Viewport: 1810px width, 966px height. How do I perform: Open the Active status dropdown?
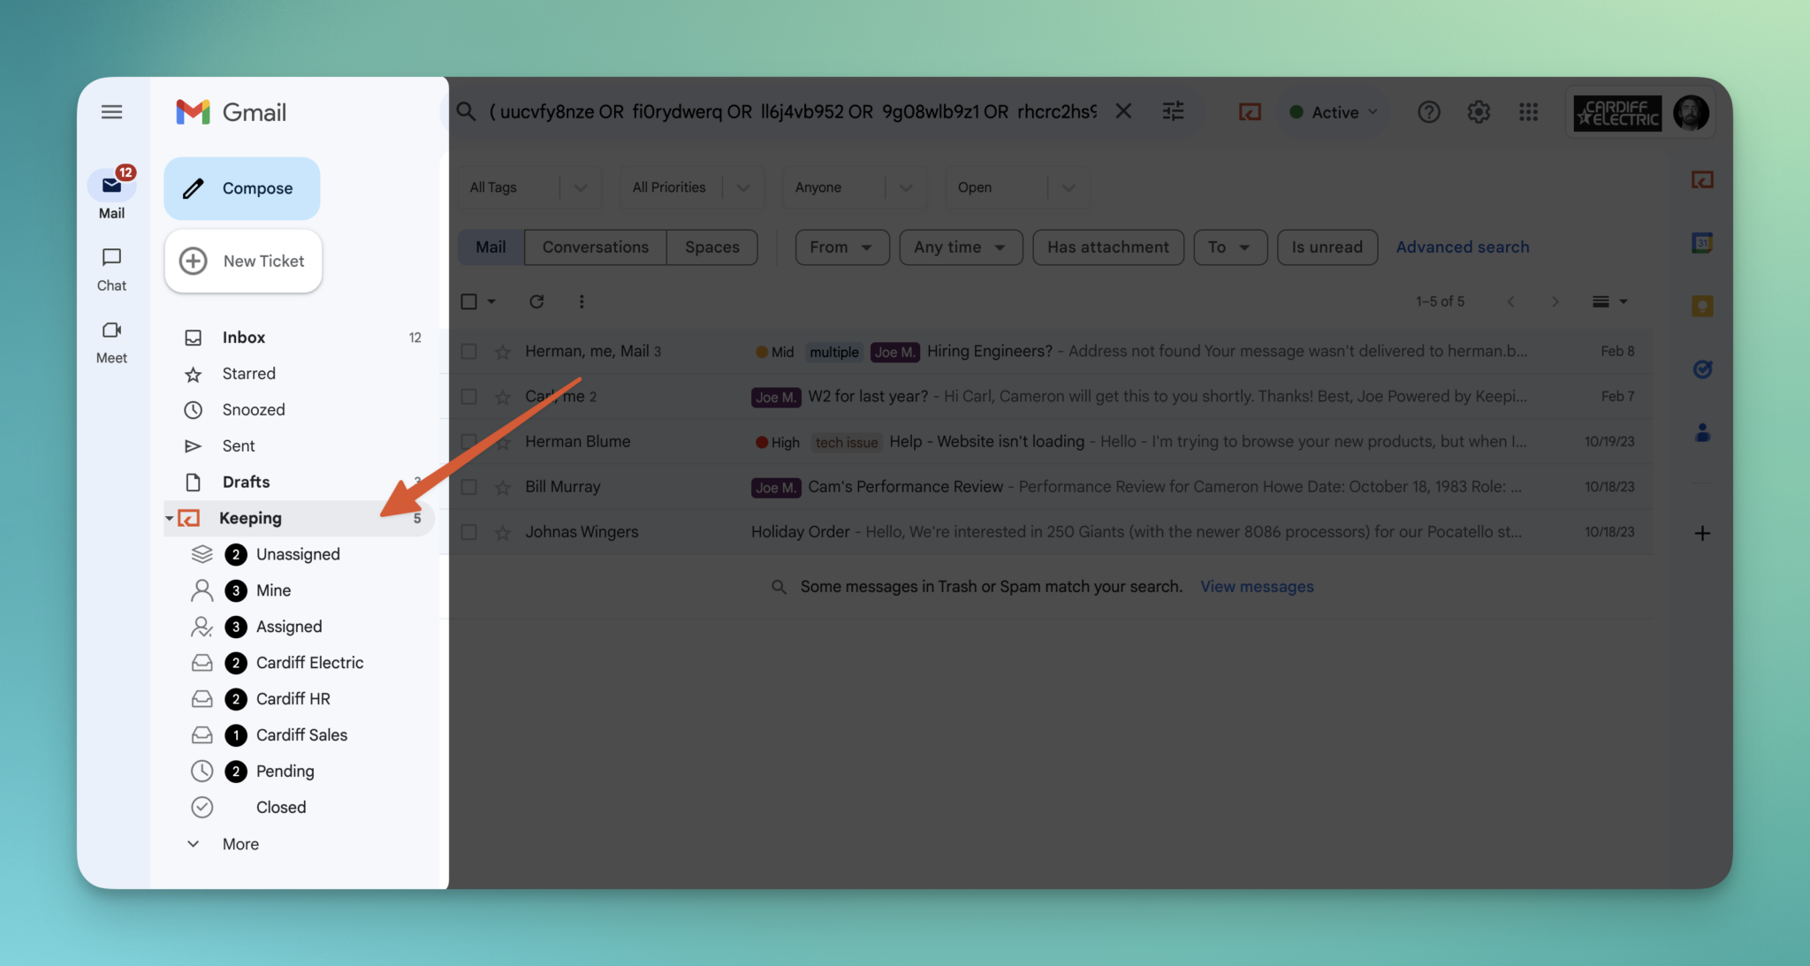point(1333,111)
